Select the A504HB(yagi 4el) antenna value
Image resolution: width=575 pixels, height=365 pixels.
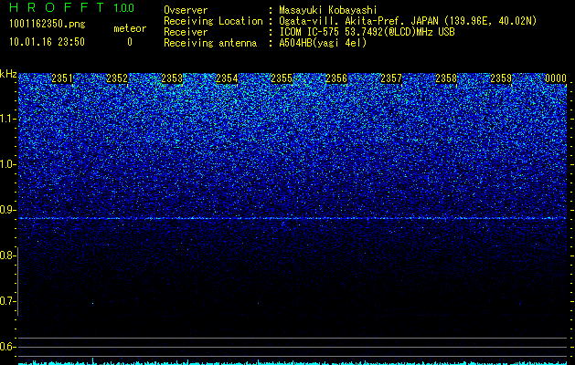coord(323,43)
